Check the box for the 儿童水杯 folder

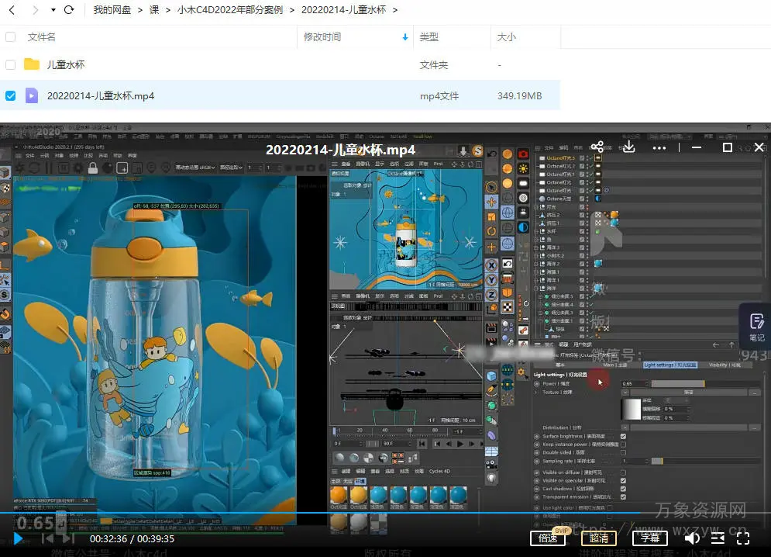[11, 65]
